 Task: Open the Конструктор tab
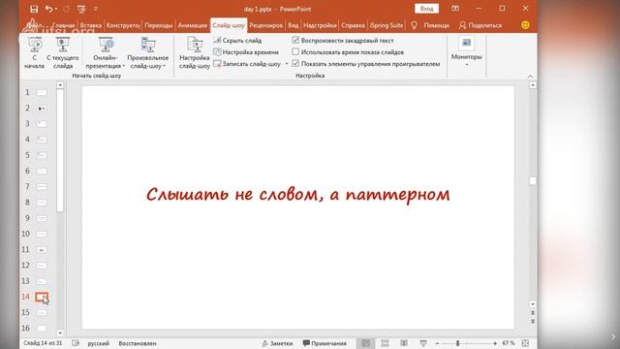(x=123, y=25)
